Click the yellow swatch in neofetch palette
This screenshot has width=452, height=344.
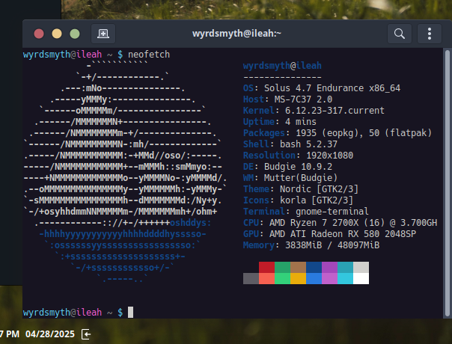(298, 278)
